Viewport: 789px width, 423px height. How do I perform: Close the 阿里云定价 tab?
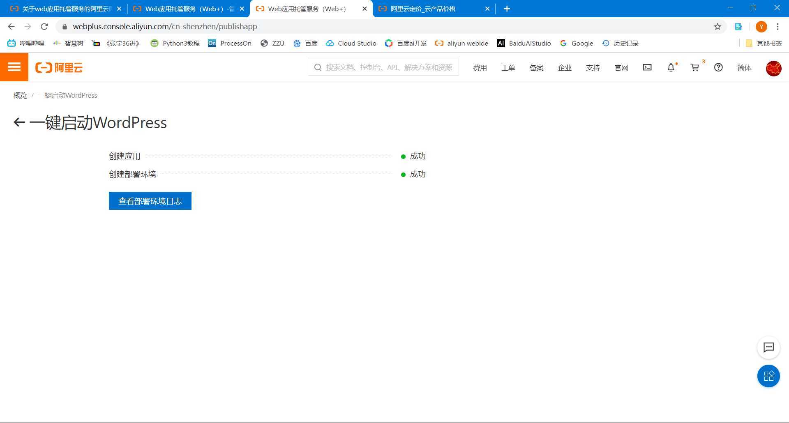[x=487, y=9]
